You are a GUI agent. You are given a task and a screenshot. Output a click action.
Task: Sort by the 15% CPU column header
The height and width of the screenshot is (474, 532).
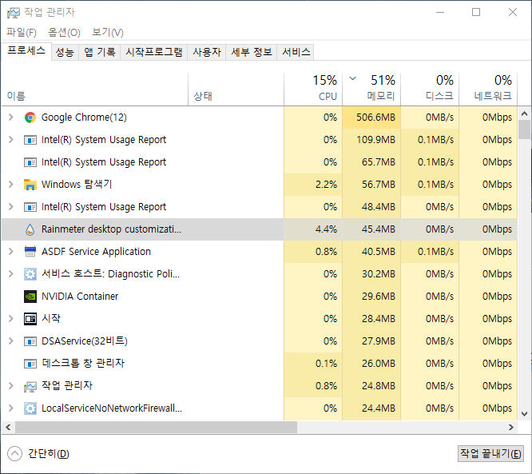pos(313,90)
